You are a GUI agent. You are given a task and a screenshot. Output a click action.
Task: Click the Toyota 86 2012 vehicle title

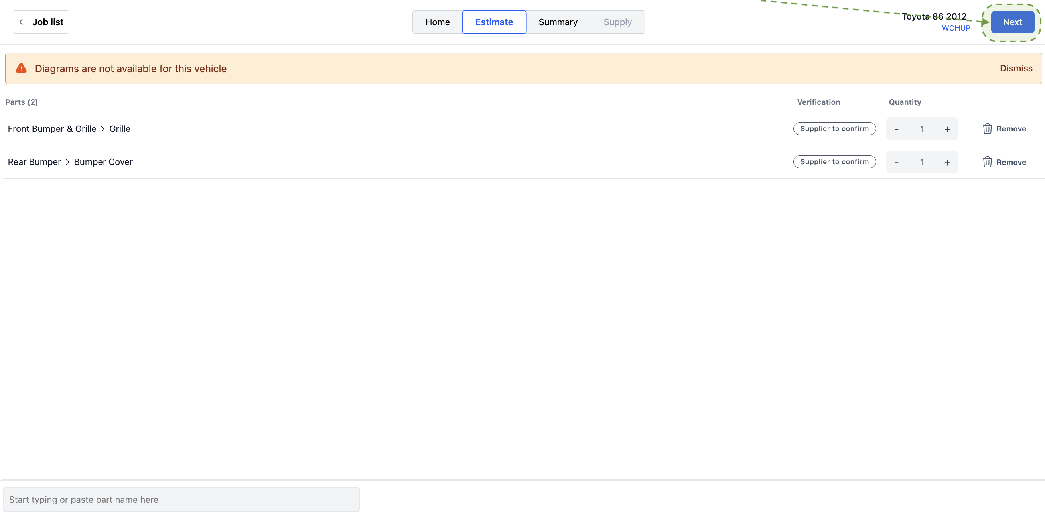(x=934, y=16)
